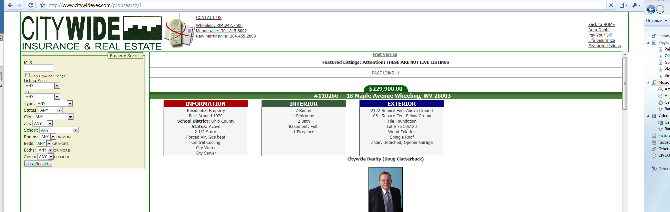Click the New Martinsville phone number link
The image size is (670, 212).
point(226,36)
